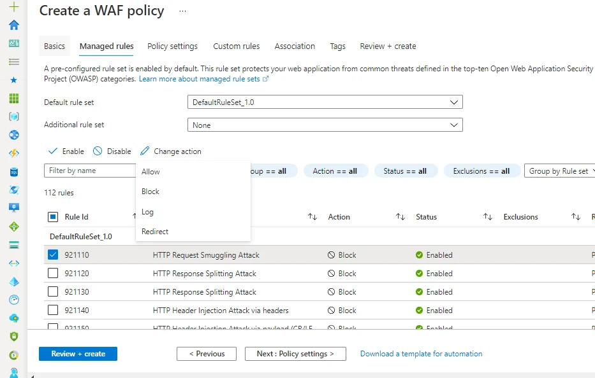Open the Dashboard icon in sidebar
Viewport: 595px width, 378px height.
(13, 43)
